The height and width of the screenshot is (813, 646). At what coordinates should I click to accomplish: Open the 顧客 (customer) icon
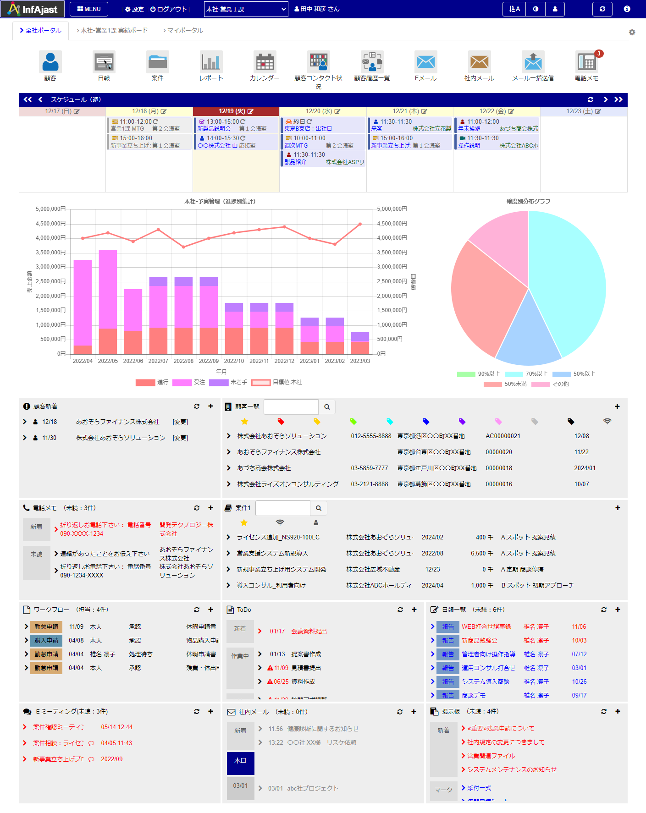pos(50,62)
